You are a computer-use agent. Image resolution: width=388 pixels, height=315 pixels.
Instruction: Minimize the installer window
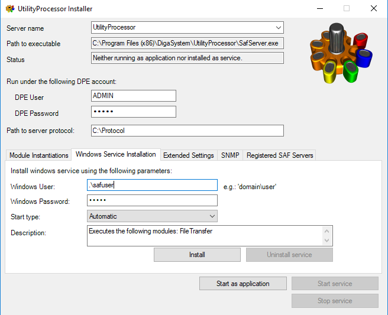coord(319,9)
